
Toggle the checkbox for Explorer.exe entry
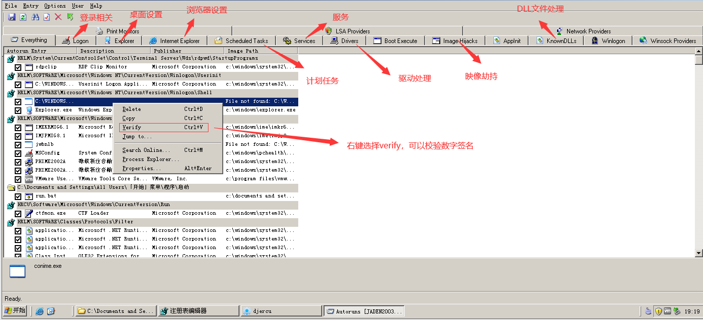click(x=18, y=110)
